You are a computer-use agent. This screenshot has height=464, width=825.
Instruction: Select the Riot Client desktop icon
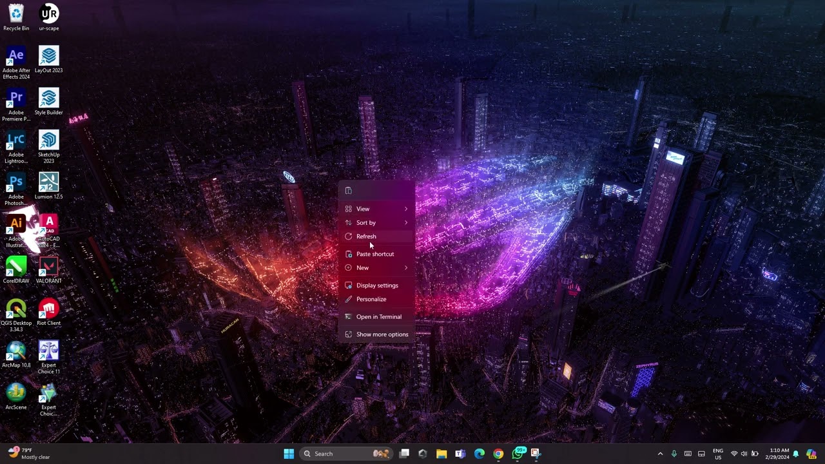(x=49, y=313)
